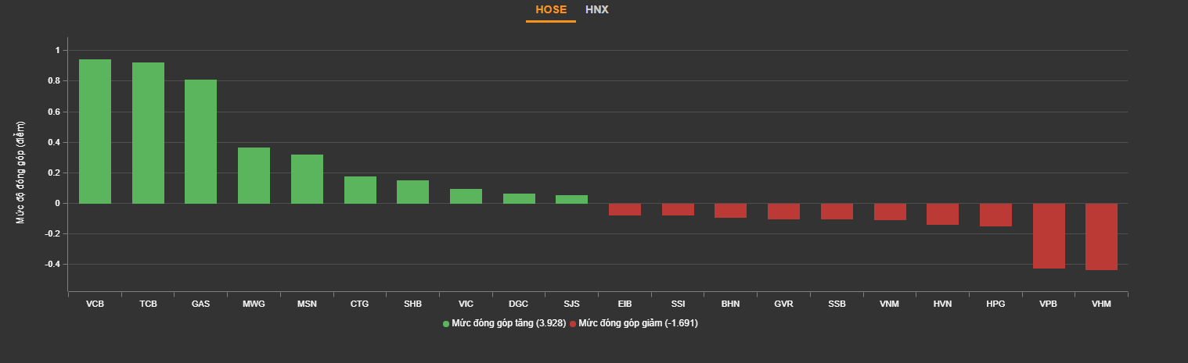The height and width of the screenshot is (363, 1188).
Task: Click the EIB axis label
Action: [x=625, y=304]
